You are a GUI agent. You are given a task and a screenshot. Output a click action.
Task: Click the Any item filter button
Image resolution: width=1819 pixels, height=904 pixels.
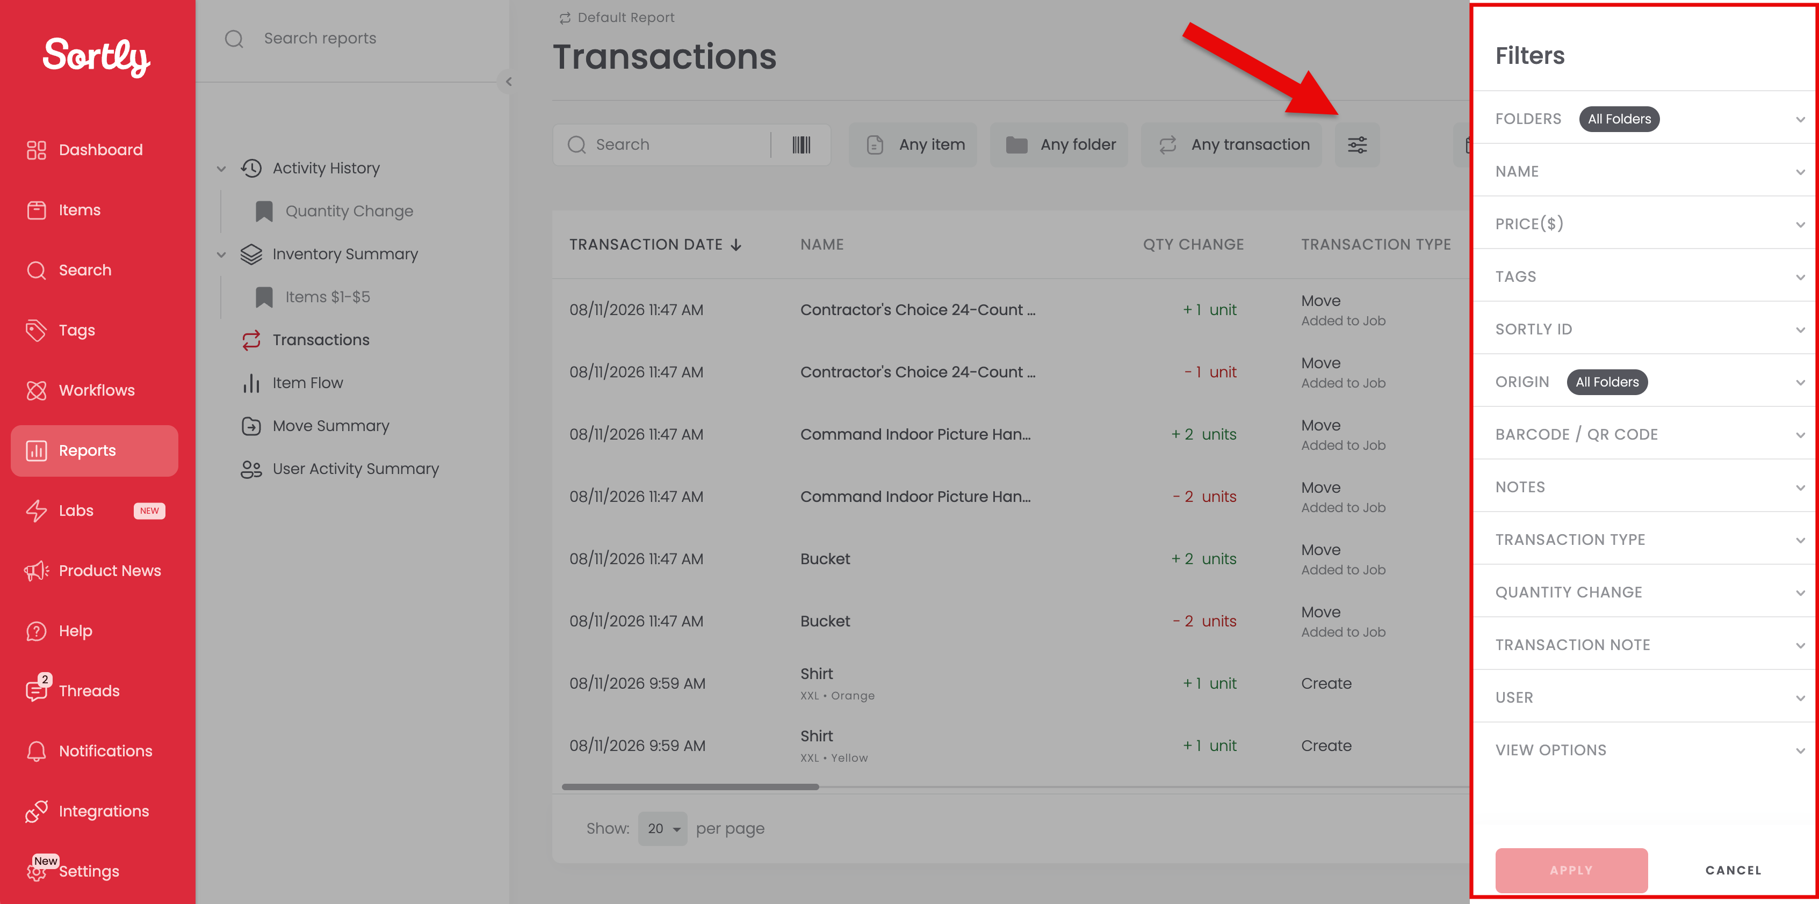click(x=913, y=144)
